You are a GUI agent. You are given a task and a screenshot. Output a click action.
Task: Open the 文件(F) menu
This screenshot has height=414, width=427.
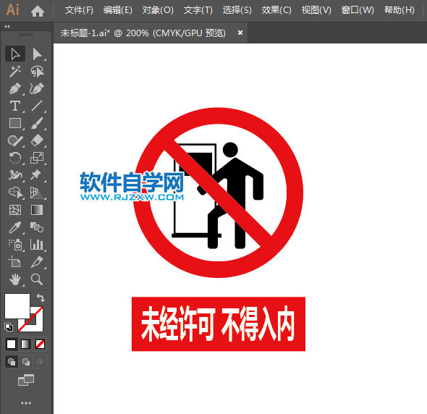click(79, 10)
